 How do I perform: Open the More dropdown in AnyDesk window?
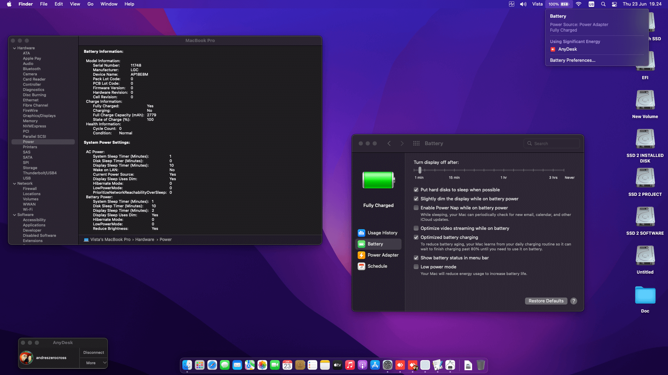coord(94,363)
